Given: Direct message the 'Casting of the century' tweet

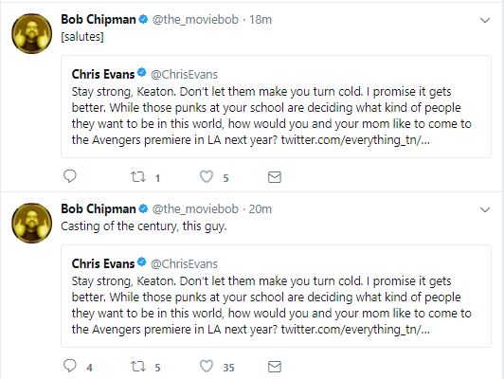Looking at the screenshot, I should [275, 367].
